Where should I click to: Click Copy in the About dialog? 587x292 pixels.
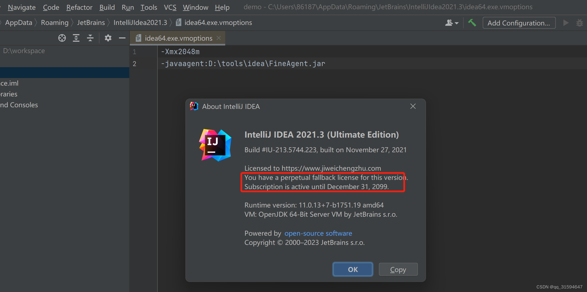coord(398,269)
